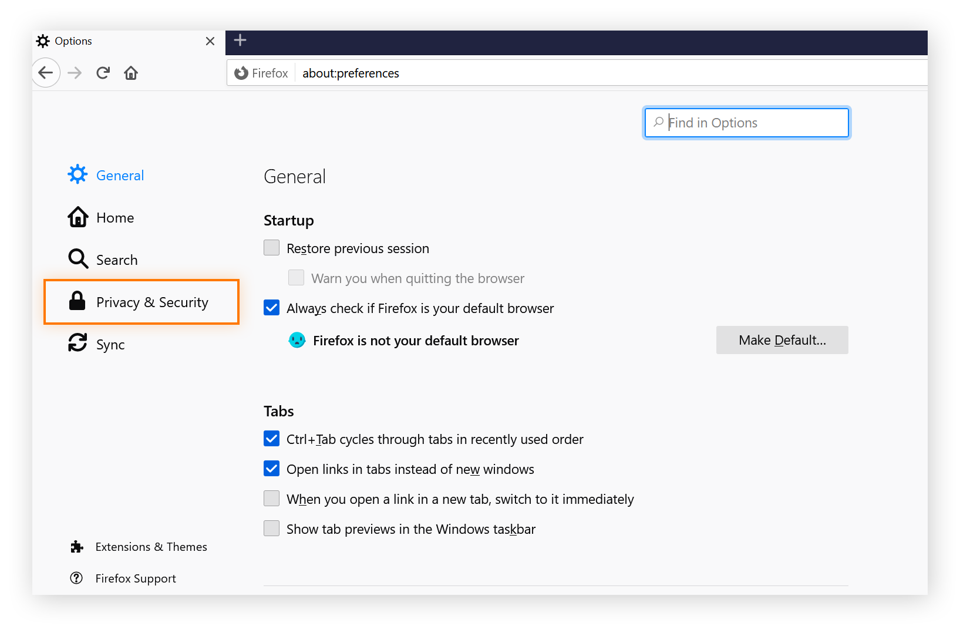
Task: Select the General gear icon in sidebar
Action: pyautogui.click(x=78, y=174)
